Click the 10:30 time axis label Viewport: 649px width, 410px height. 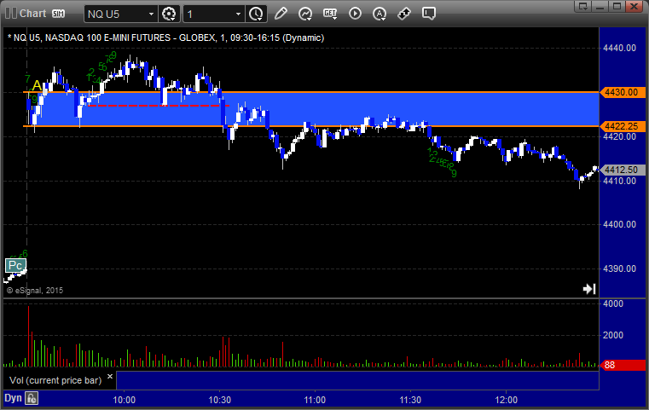point(219,400)
